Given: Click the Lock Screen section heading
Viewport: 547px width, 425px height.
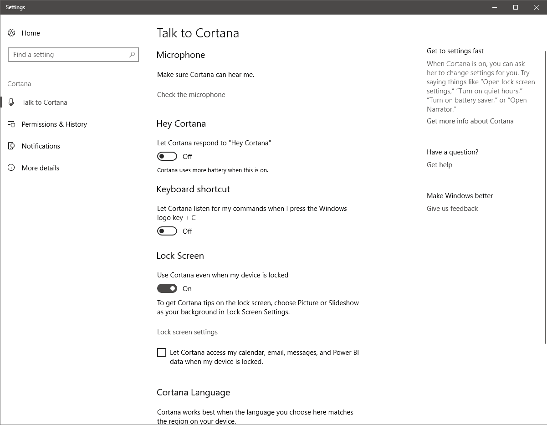Looking at the screenshot, I should [180, 256].
